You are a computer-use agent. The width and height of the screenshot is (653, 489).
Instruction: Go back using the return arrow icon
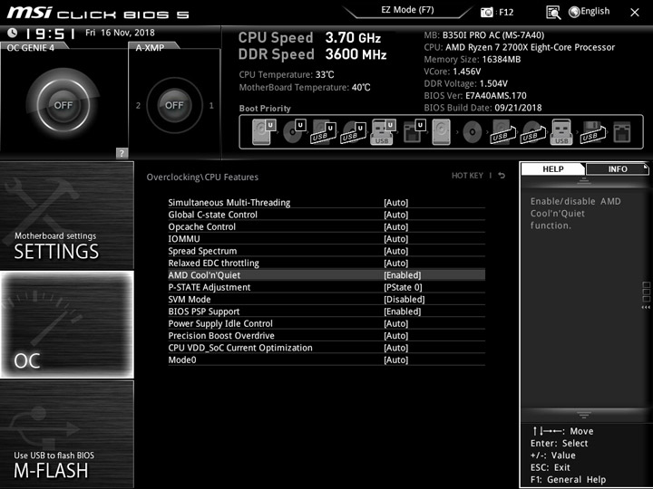coord(502,176)
